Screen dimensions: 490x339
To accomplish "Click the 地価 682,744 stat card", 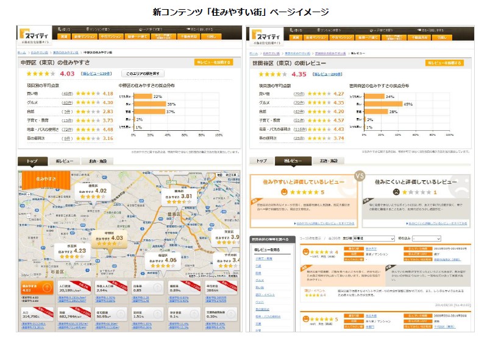I will click(x=74, y=314).
